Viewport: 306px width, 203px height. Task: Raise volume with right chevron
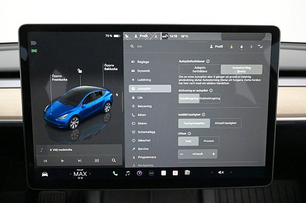click(231, 172)
